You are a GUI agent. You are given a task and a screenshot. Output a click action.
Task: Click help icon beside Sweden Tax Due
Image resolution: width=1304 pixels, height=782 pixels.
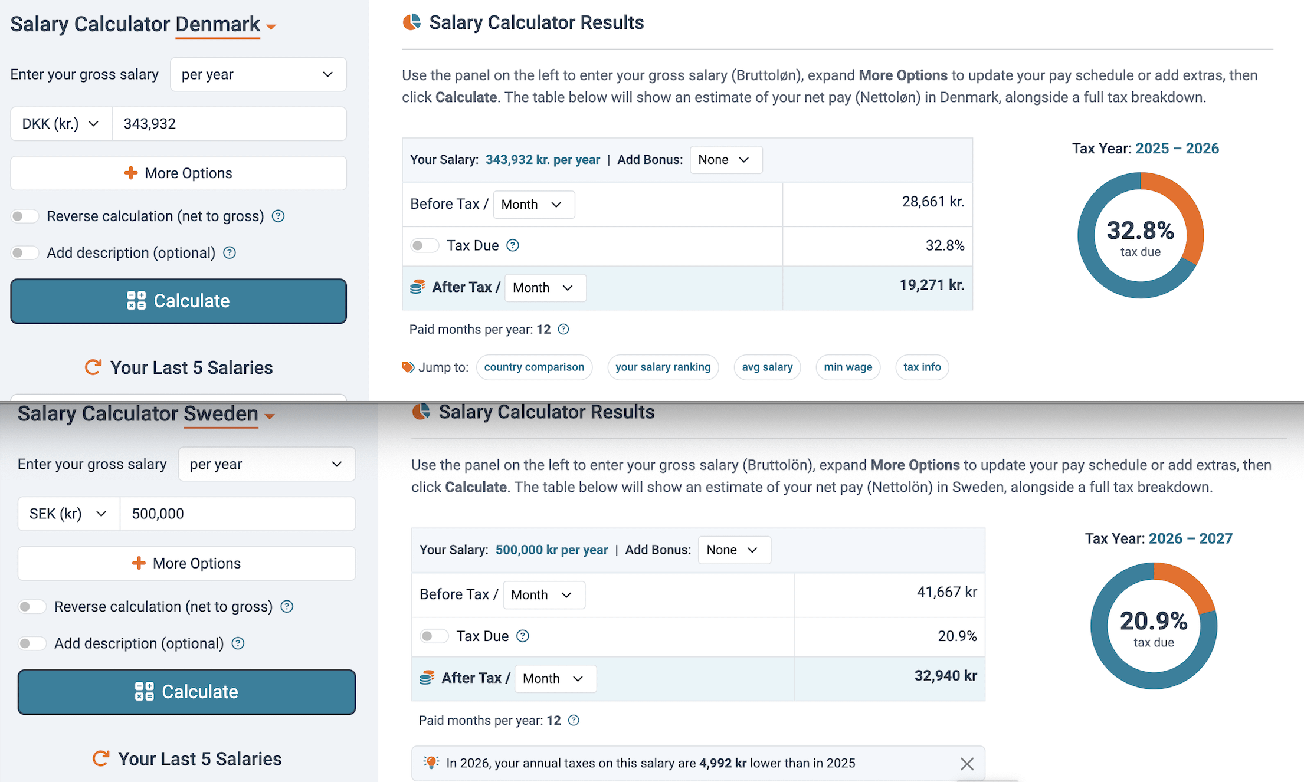coord(523,636)
